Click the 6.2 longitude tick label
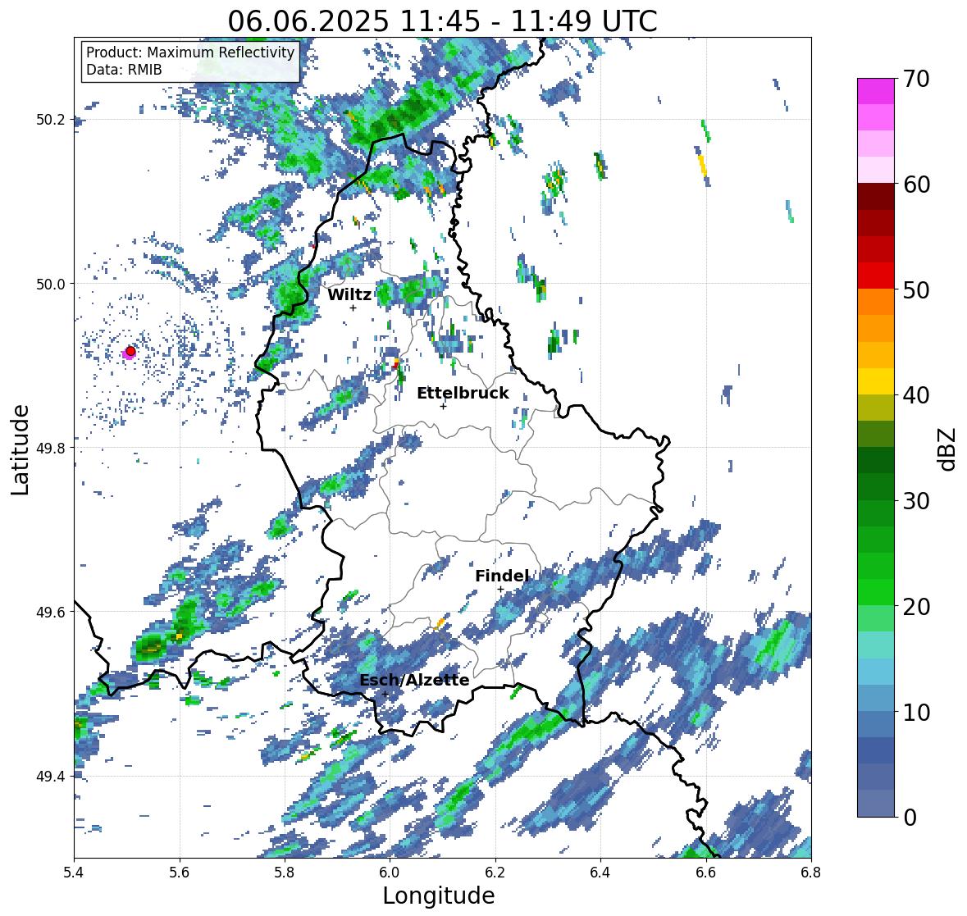 495,872
